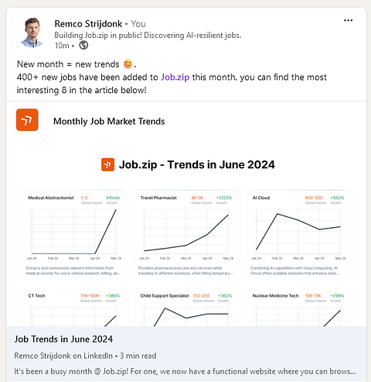
Task: Click the Remco Strijdonk author name
Action: coord(88,24)
